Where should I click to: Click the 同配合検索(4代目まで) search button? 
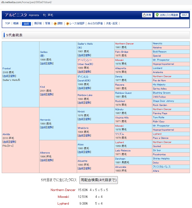click(98, 180)
